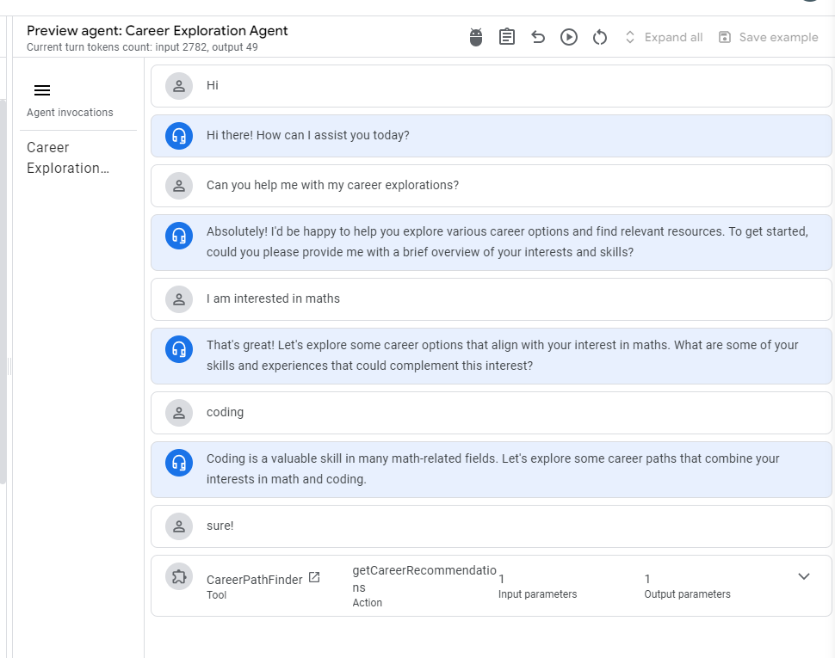Select the getCareerRecommendations action label
Screen dimensions: 835x658
point(424,579)
